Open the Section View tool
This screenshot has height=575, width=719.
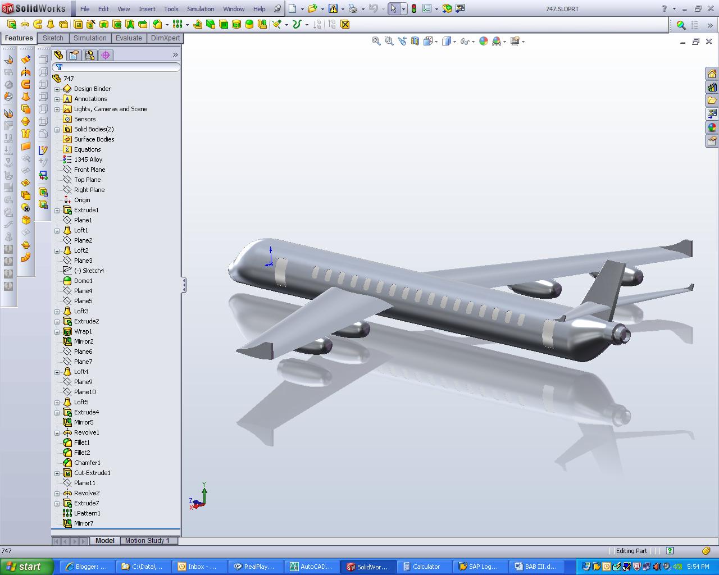click(x=415, y=41)
